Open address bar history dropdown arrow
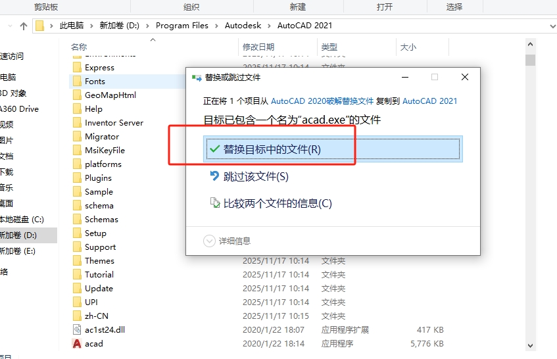The width and height of the screenshot is (557, 359). pos(552,26)
